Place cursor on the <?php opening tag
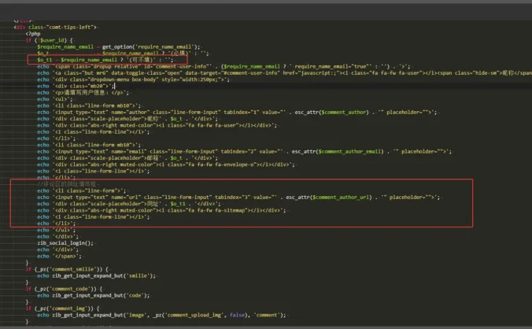Screen dimensions: 532x329 tap(32, 33)
